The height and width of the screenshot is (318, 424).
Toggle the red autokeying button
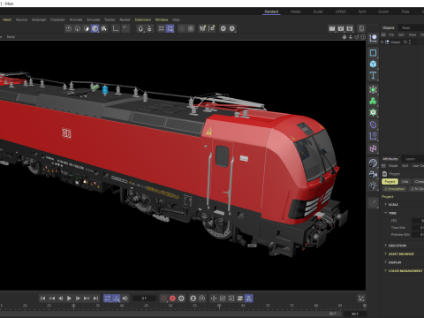172,299
